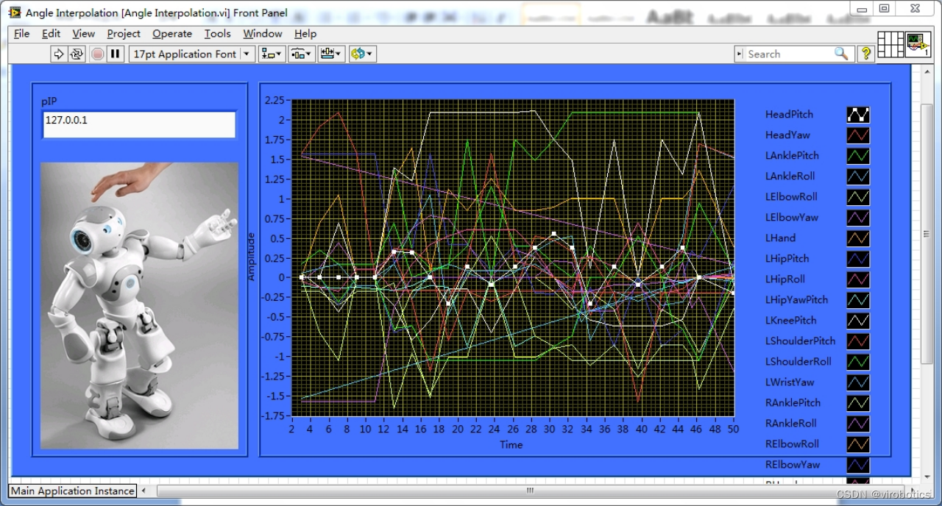
Task: Click the LHand plot legend icon
Action: pyautogui.click(x=857, y=238)
